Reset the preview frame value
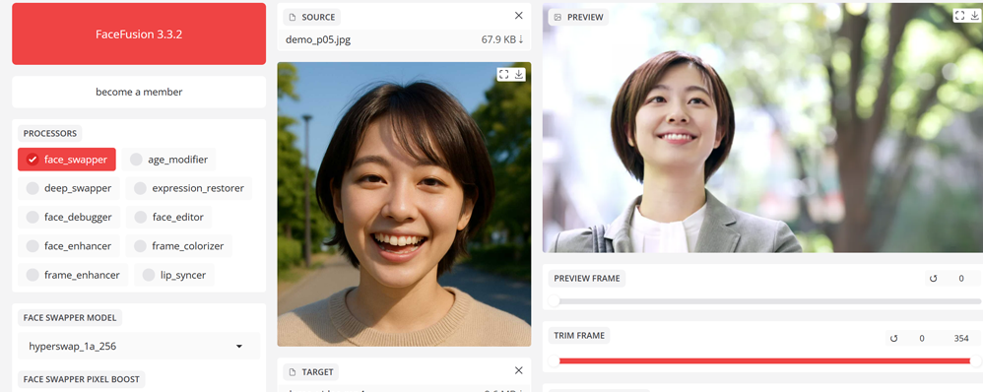Screen dimensions: 983x392 tap(934, 279)
